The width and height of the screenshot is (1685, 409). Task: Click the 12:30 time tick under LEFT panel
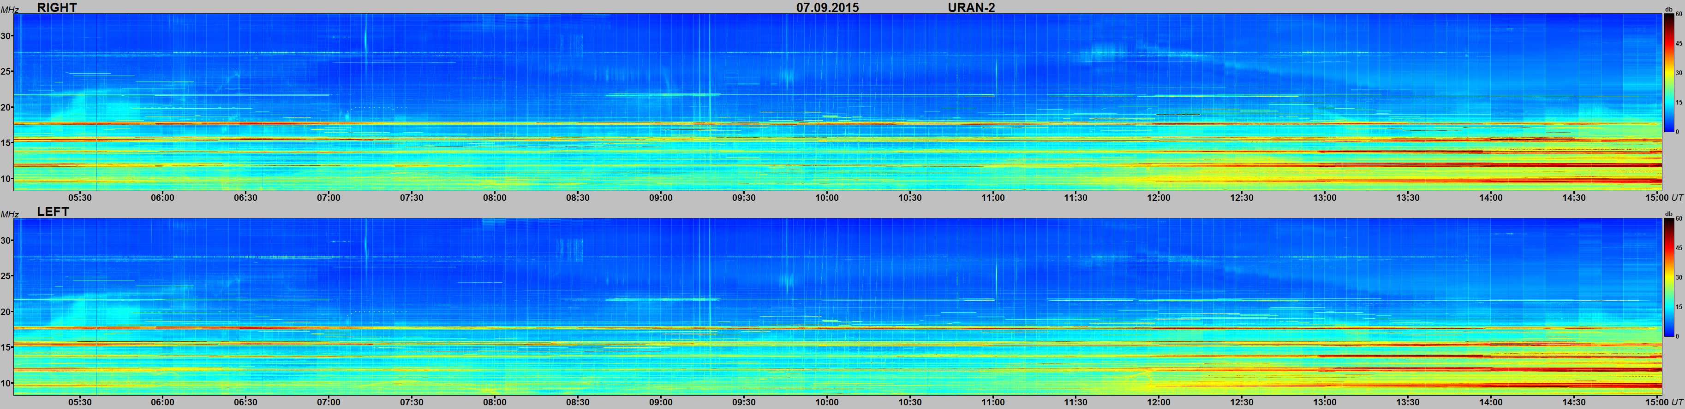pos(1242,403)
